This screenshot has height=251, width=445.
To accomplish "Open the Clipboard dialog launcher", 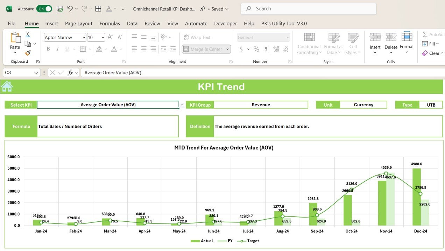I will [x=38, y=62].
